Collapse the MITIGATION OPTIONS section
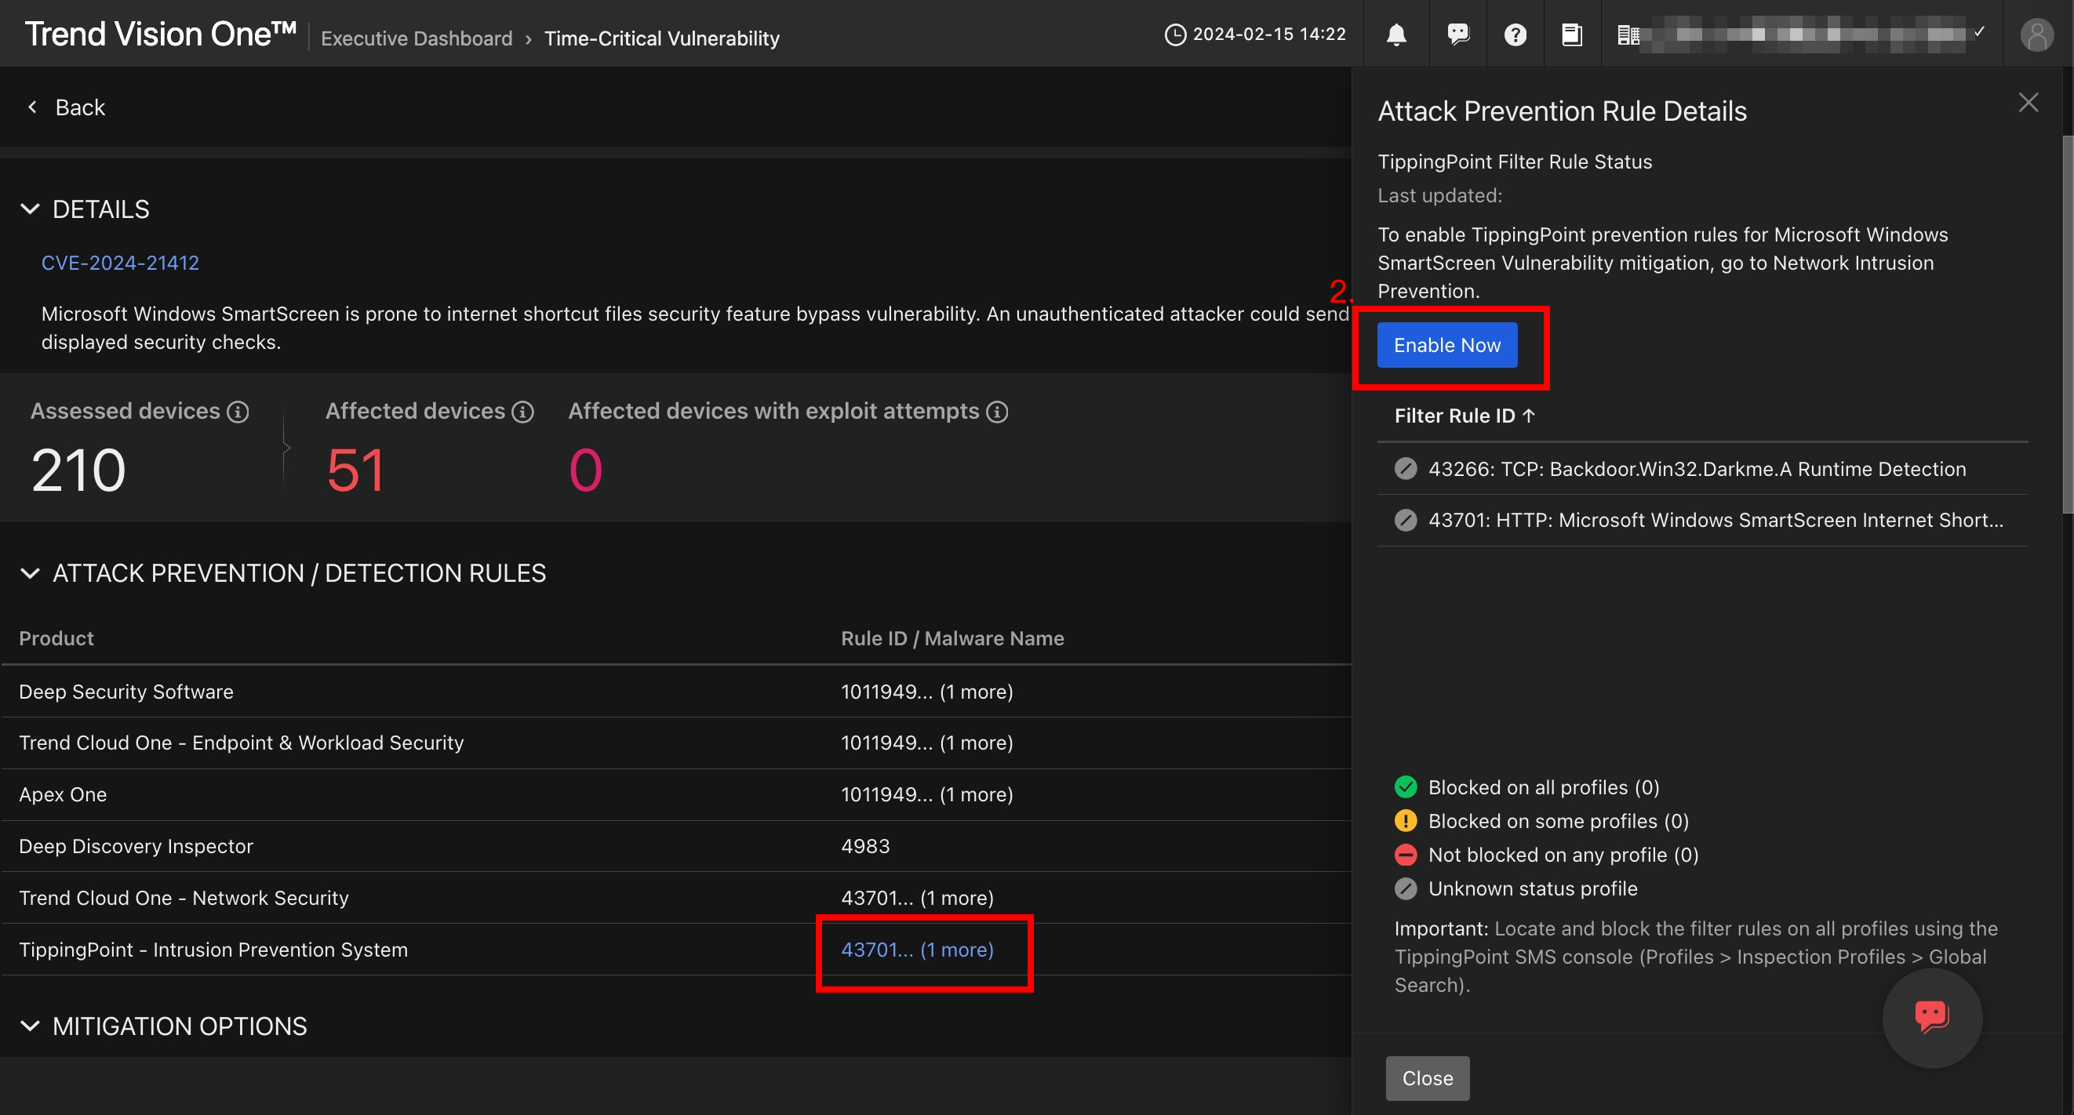Viewport: 2074px width, 1115px height. click(x=30, y=1026)
